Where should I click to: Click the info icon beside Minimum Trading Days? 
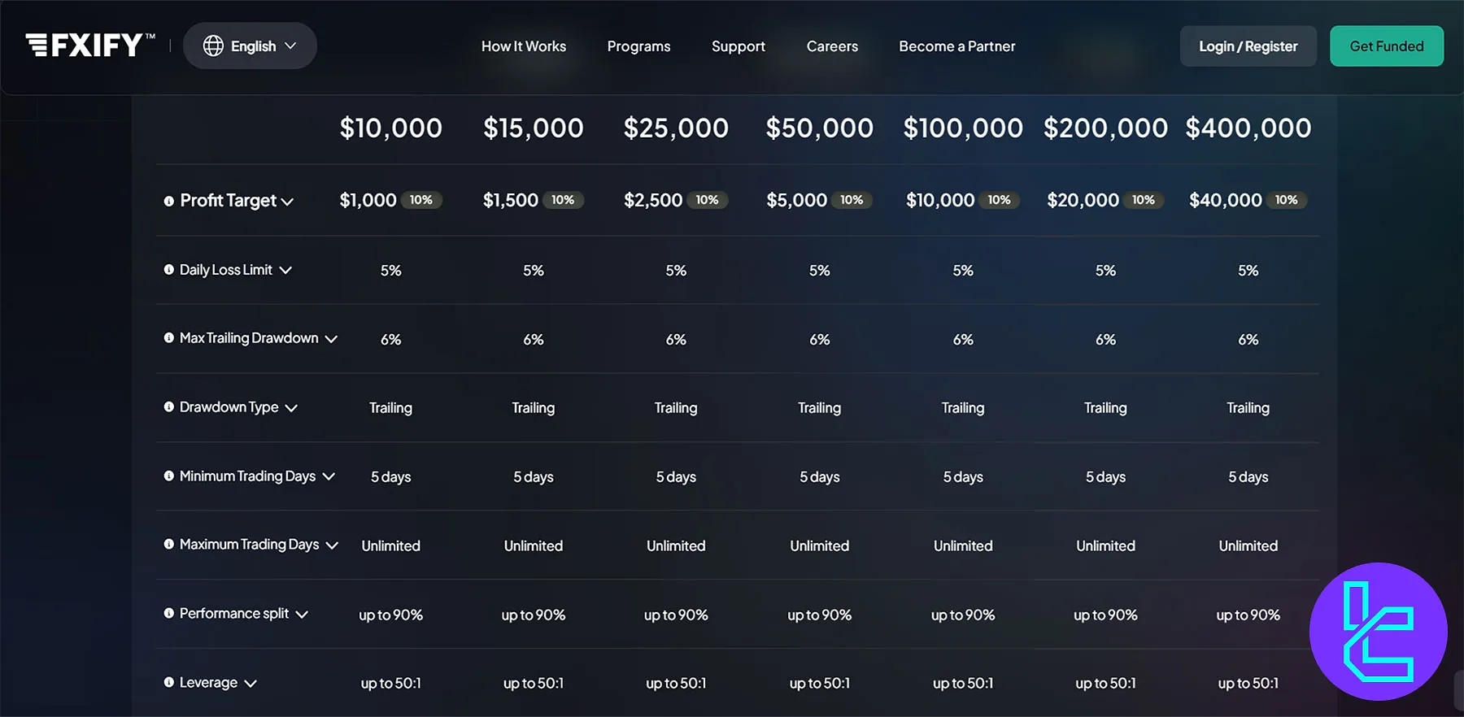click(x=169, y=476)
